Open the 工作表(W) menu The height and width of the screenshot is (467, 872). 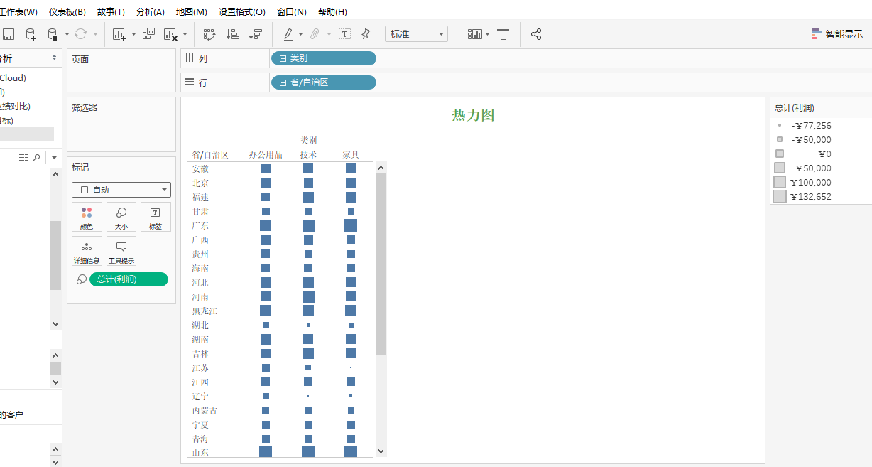(x=18, y=12)
